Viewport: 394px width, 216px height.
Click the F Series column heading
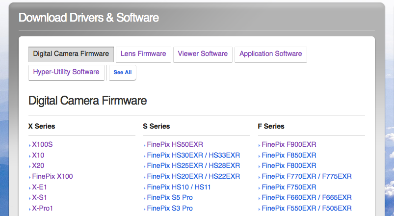pyautogui.click(x=271, y=126)
